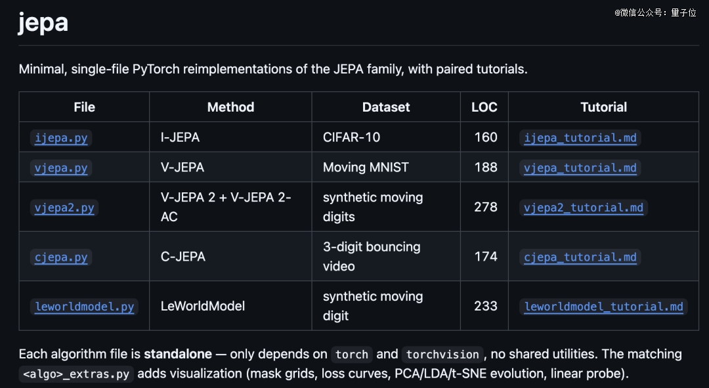Click the LeWorldModel method cell
Viewport: 709px width, 388px height.
point(203,306)
